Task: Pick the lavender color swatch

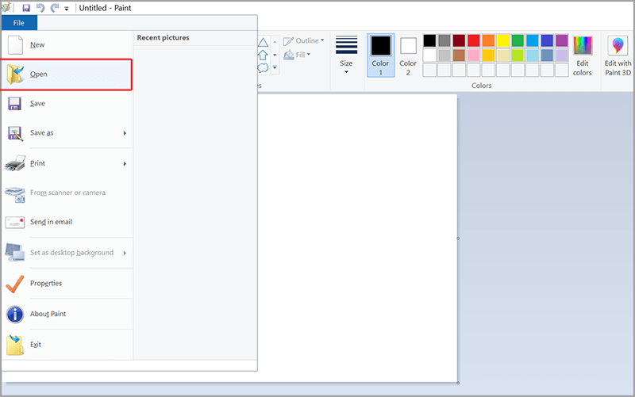Action: [562, 55]
